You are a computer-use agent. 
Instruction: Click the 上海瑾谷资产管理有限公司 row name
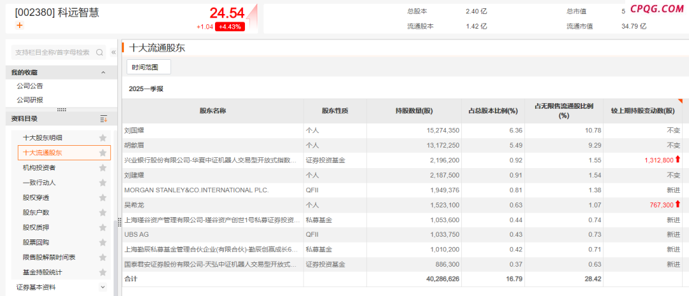(212, 220)
